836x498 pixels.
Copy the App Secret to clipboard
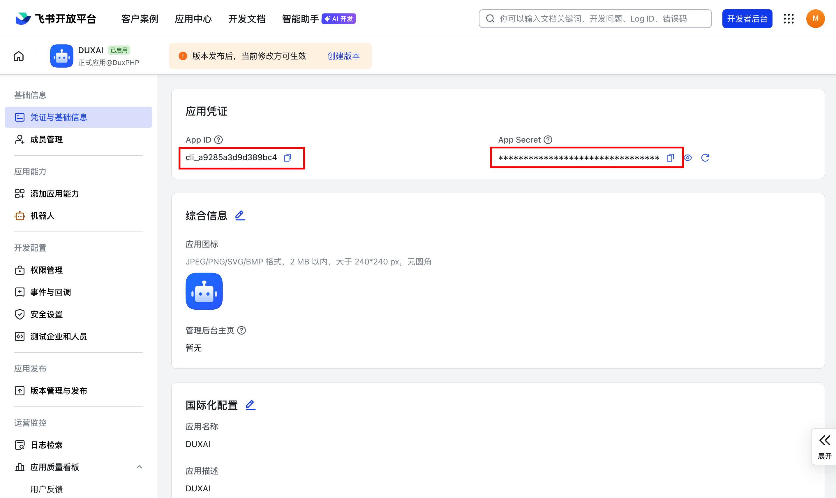click(x=670, y=157)
